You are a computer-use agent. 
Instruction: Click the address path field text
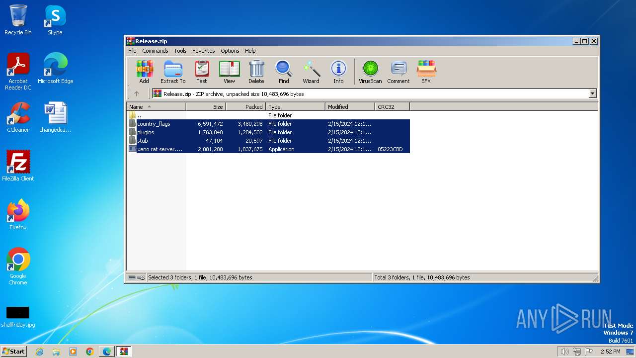click(x=234, y=93)
